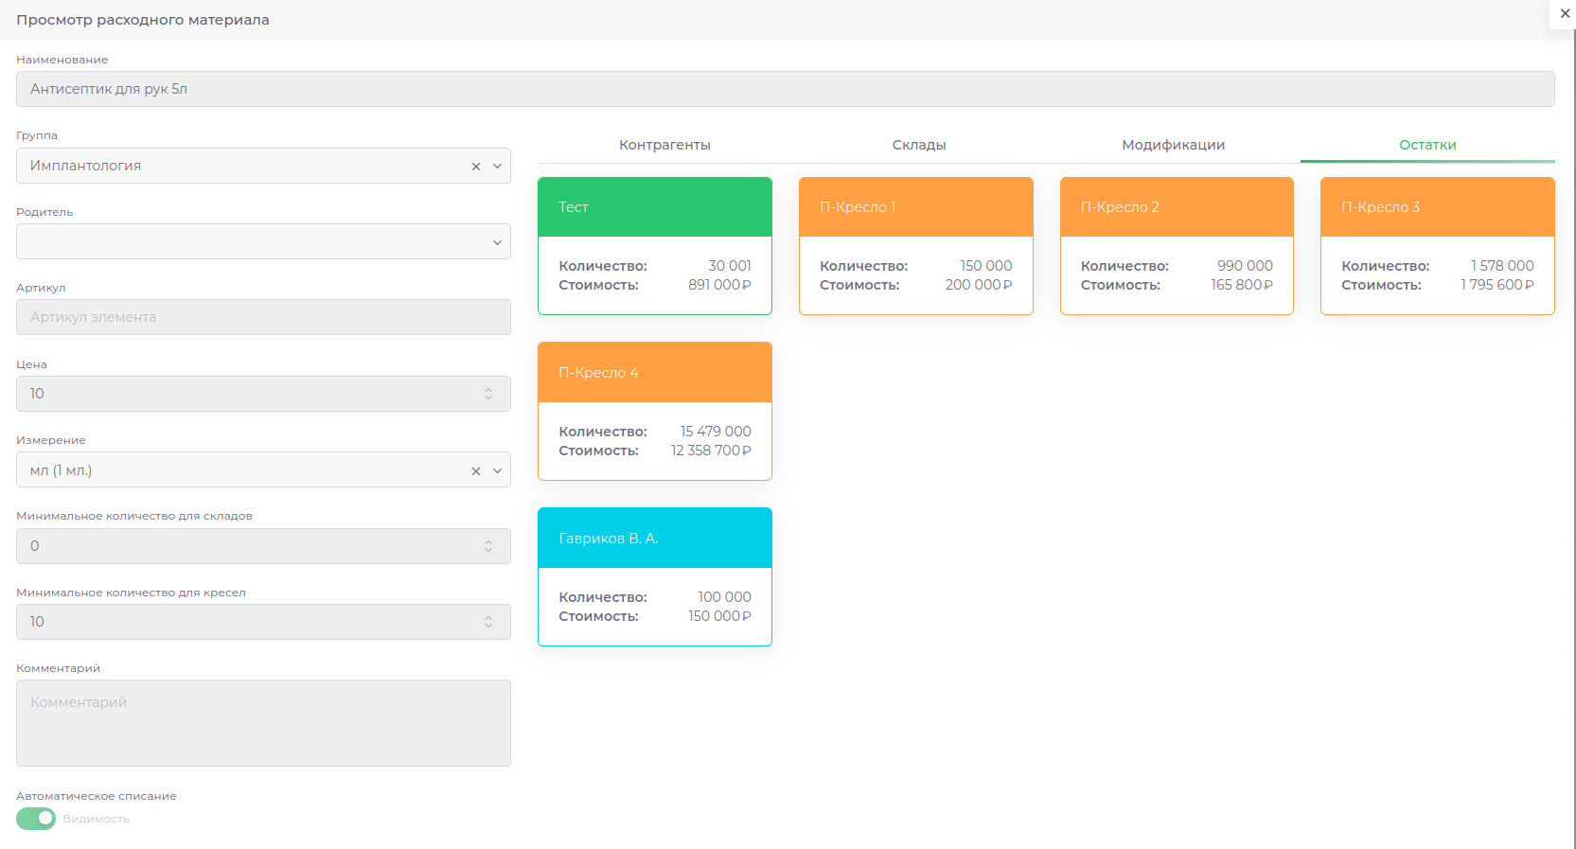Select the Остатки tab
This screenshot has width=1576, height=849.
coord(1426,145)
